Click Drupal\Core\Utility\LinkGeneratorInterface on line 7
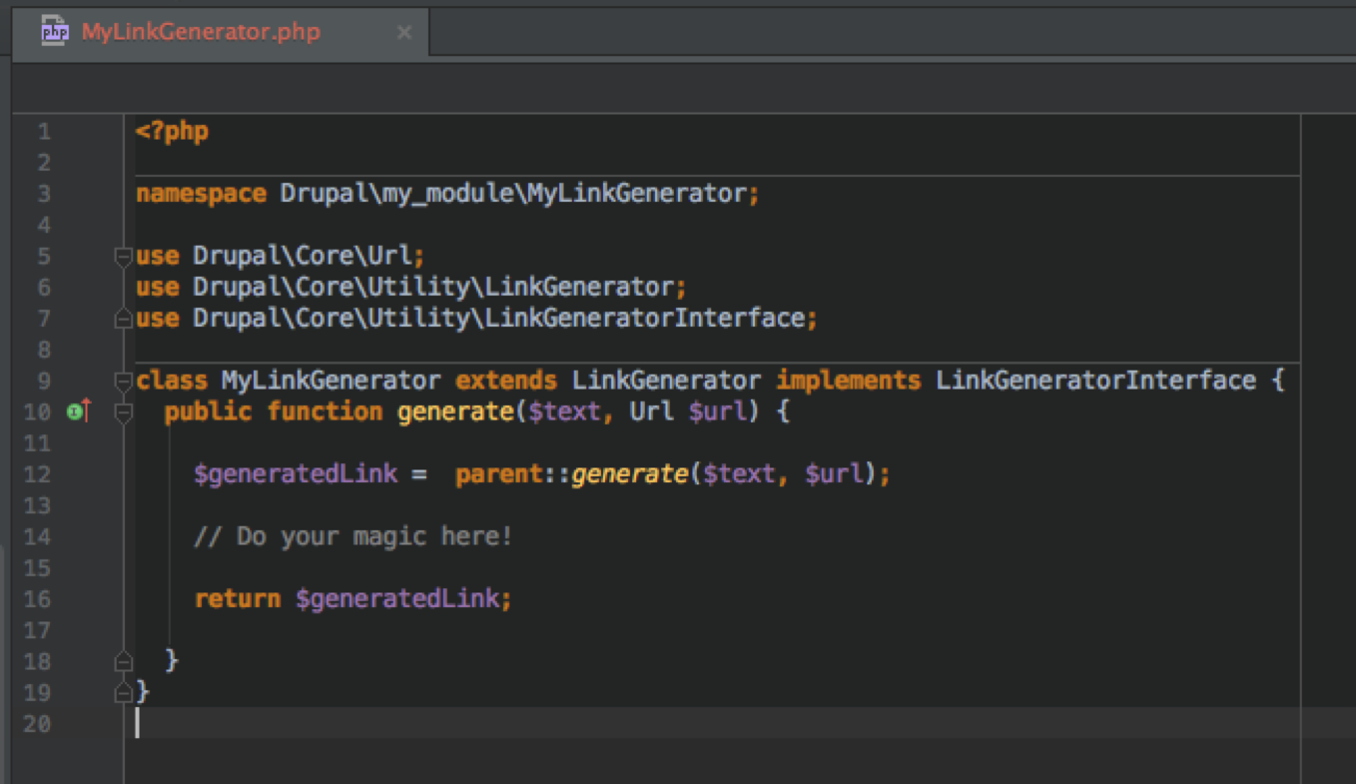 click(x=499, y=319)
